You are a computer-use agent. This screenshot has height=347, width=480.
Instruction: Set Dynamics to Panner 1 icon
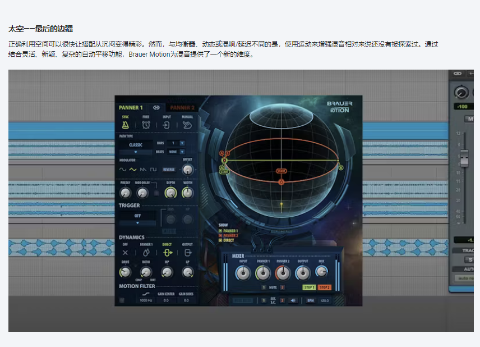[146, 253]
